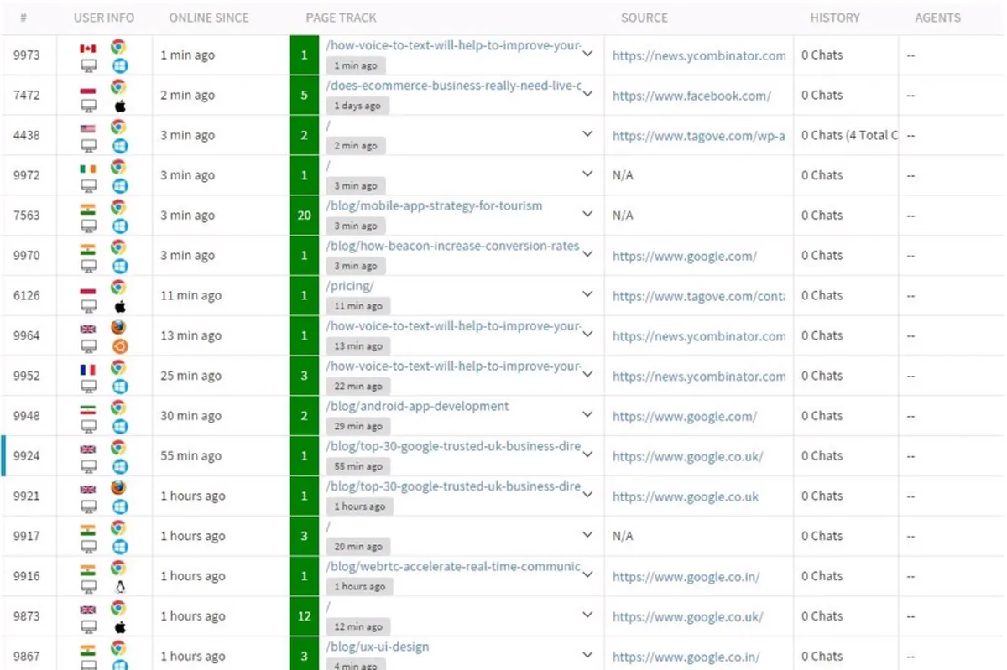Click desktop monitor icon for visitor 9972

(x=88, y=186)
